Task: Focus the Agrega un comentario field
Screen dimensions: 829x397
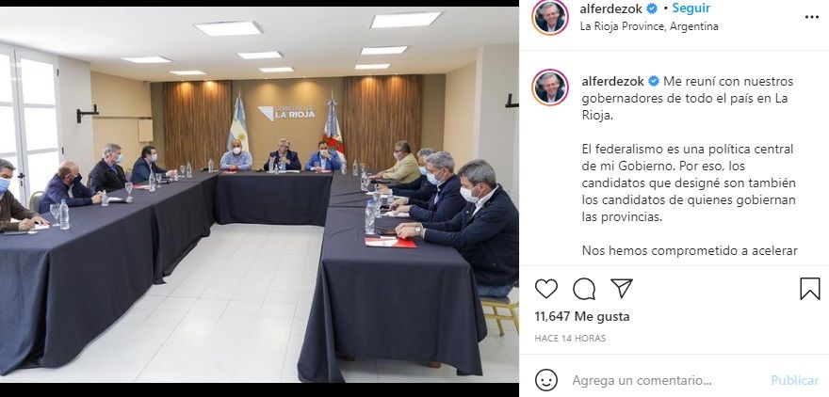Action: (x=642, y=380)
